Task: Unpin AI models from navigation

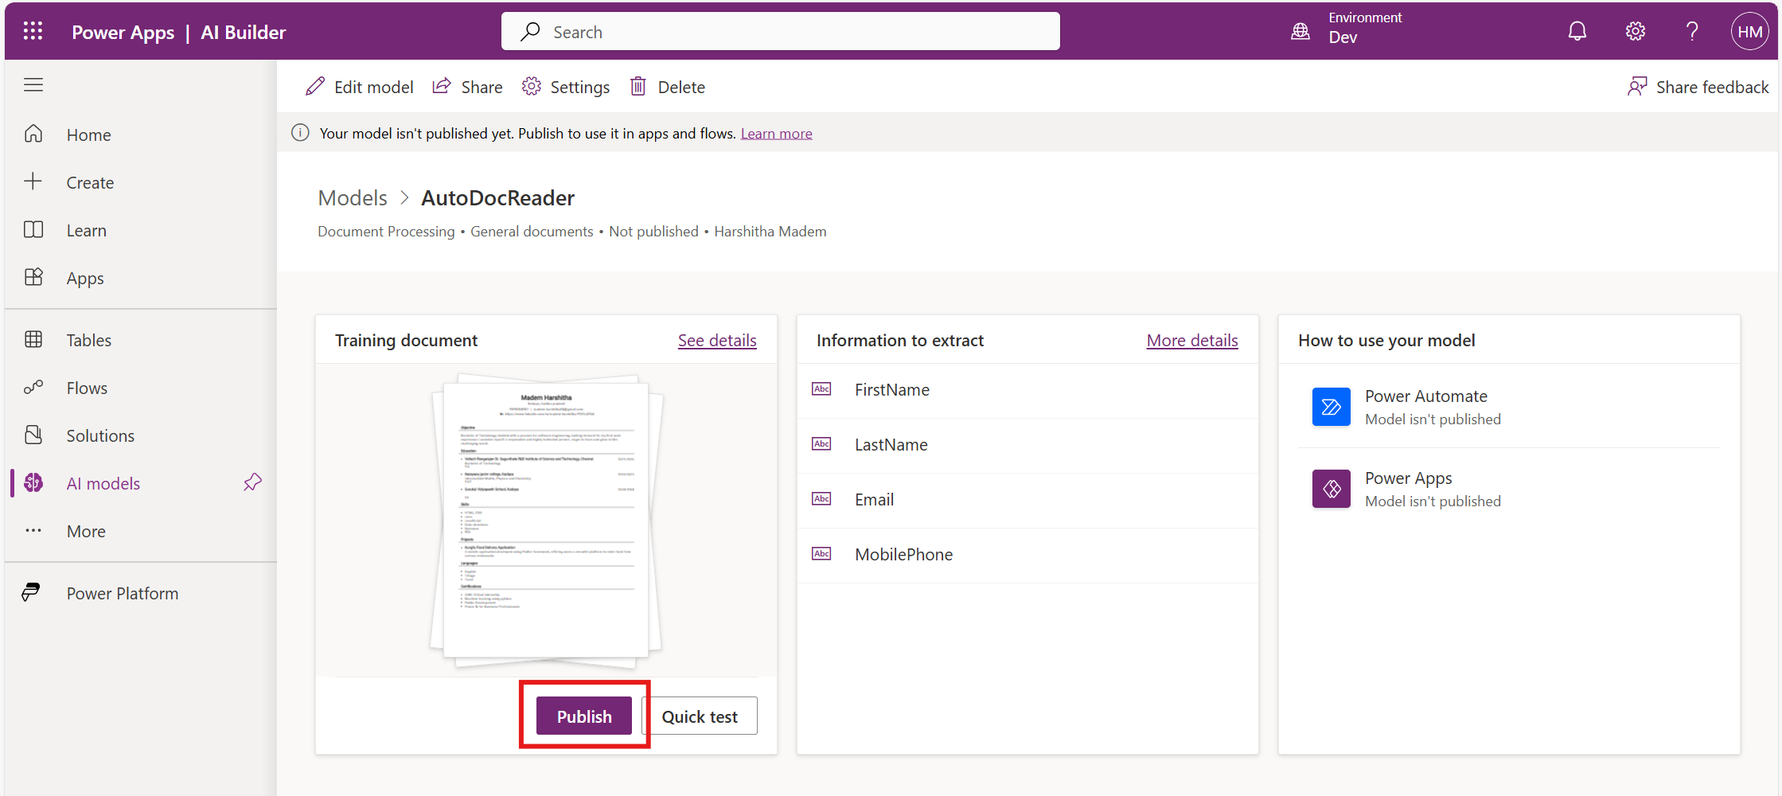Action: coord(252,482)
